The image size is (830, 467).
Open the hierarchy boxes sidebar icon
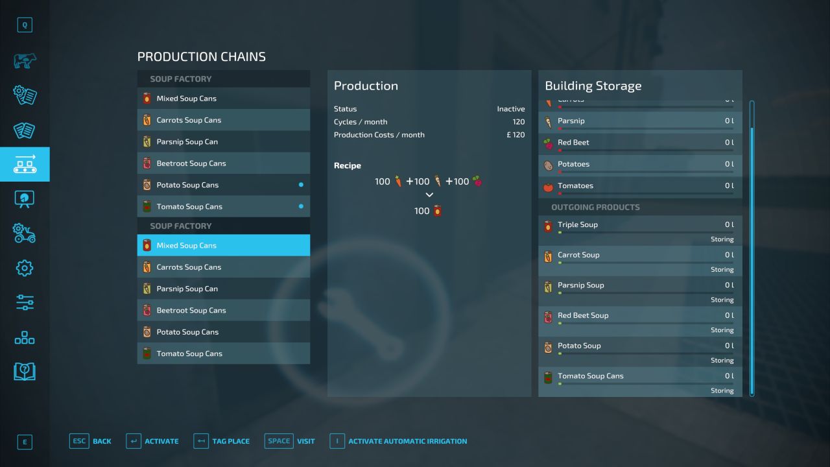point(25,337)
